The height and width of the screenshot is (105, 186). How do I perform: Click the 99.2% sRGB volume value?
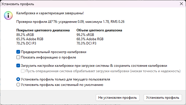tap(85, 35)
